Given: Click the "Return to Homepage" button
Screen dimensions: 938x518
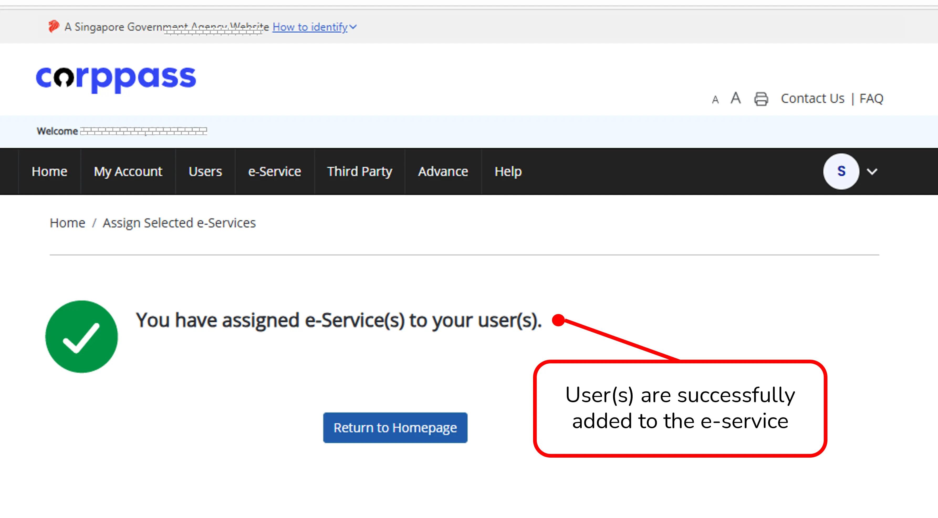Looking at the screenshot, I should click(395, 428).
